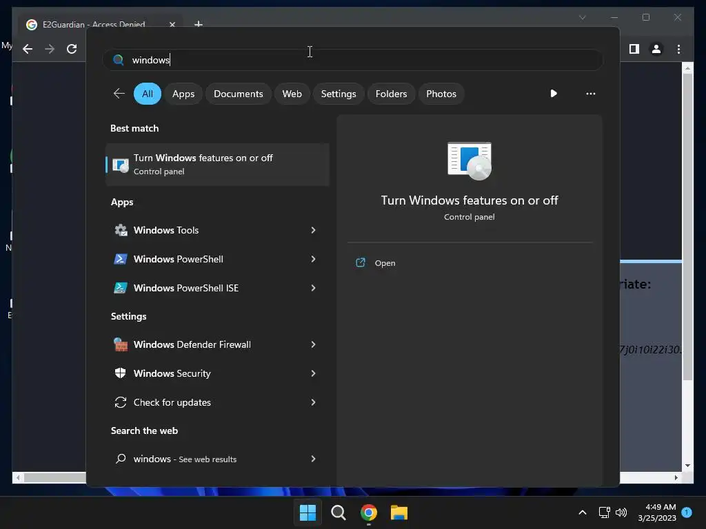Click the search magnifier icon in search box

119,60
